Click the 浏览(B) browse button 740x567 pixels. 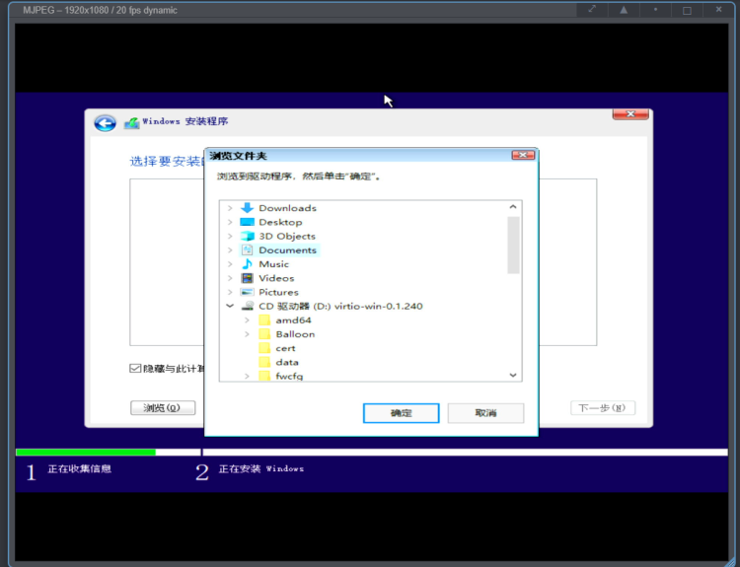pyautogui.click(x=163, y=407)
